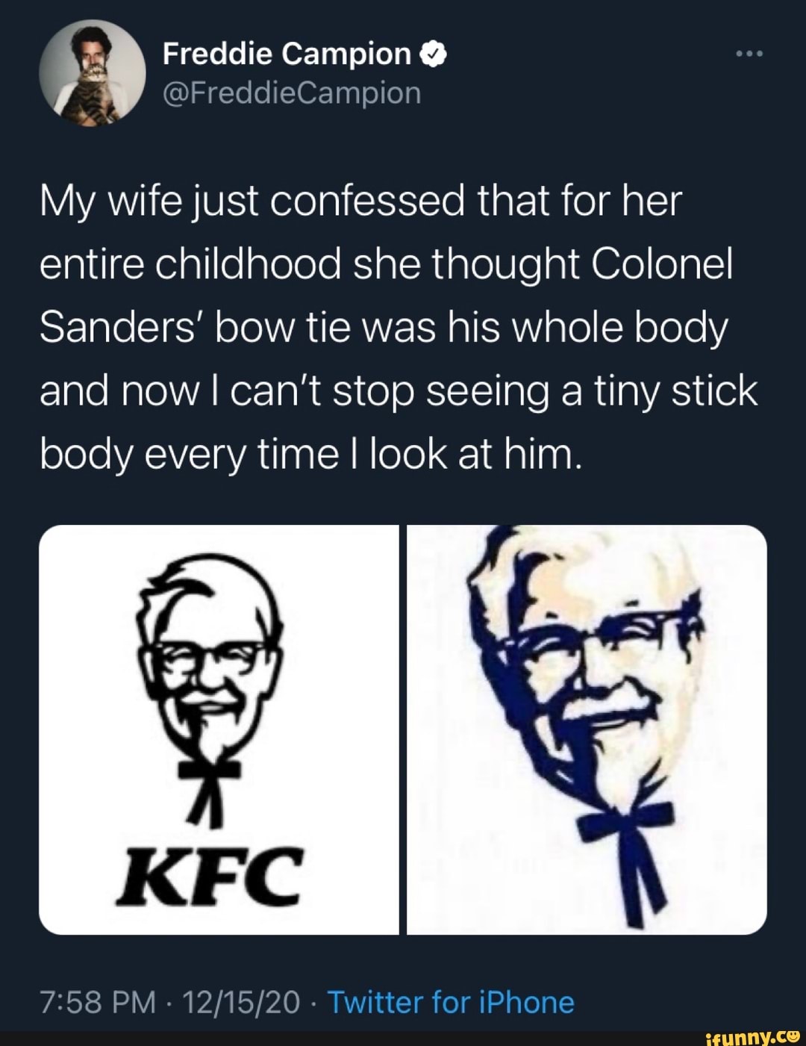Open the @FreddieCampion handle link

(x=292, y=93)
